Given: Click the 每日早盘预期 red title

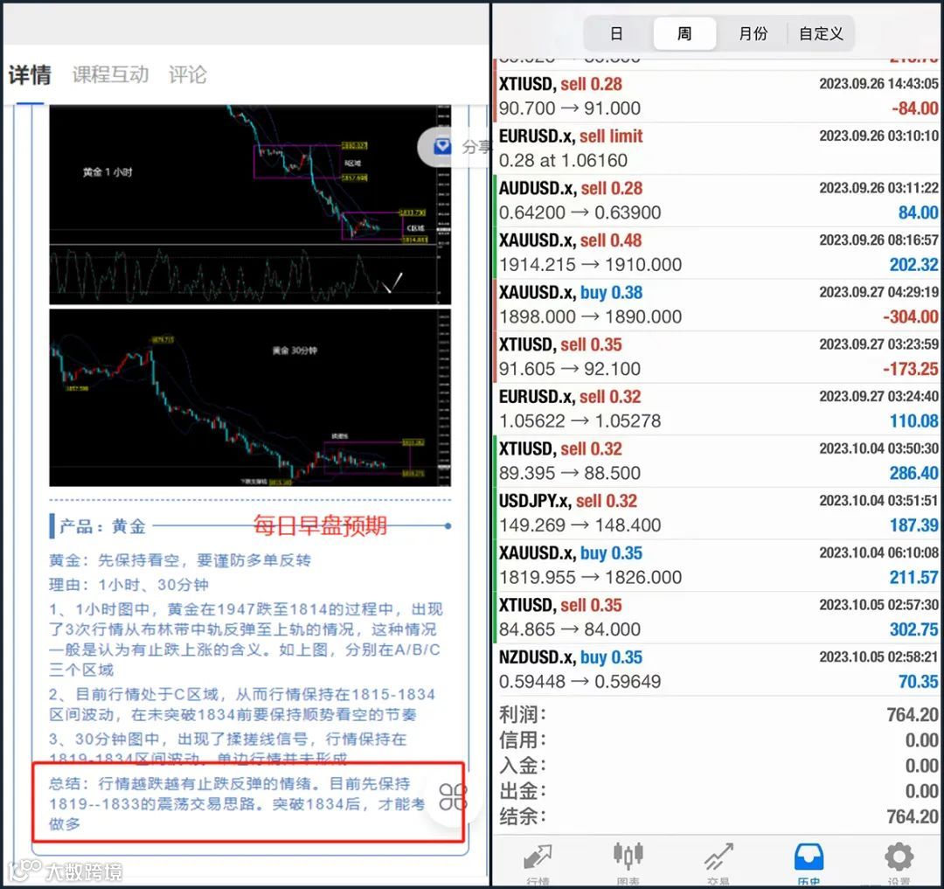Looking at the screenshot, I should point(320,525).
